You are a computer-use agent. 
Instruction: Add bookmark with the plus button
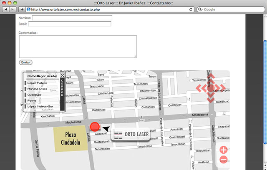point(22,9)
